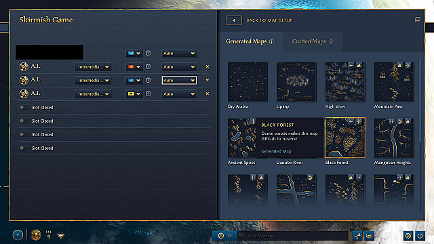Click the horn icon beside chat box
Image resolution: width=434 pixels, height=244 pixels.
[357, 236]
